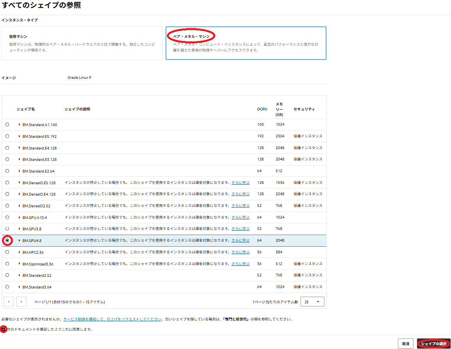
Task: Click 取消 cancel button
Action: (x=405, y=344)
